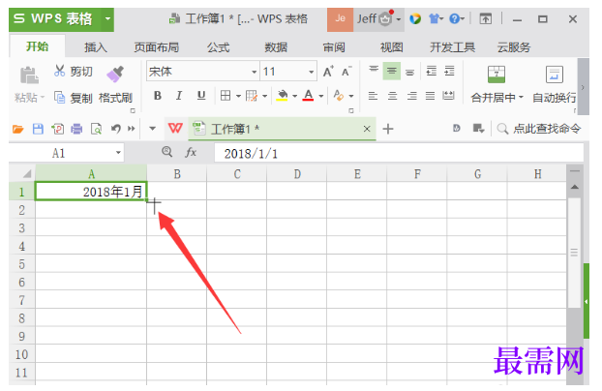Align text left
602x391 pixels.
(373, 96)
